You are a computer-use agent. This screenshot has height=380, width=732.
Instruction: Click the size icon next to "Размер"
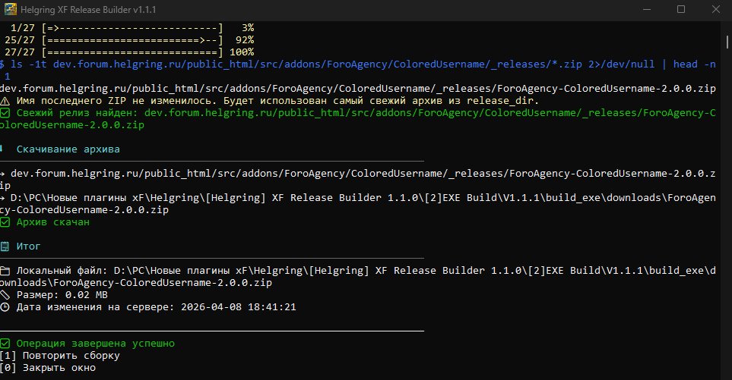tap(5, 295)
